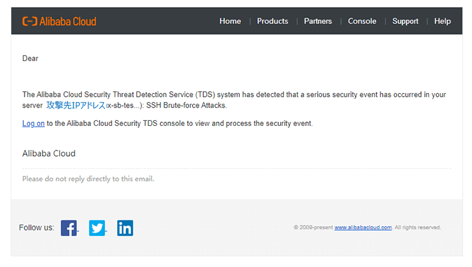Select Partners in the navigation bar
This screenshot has height=267, width=472.
point(318,21)
